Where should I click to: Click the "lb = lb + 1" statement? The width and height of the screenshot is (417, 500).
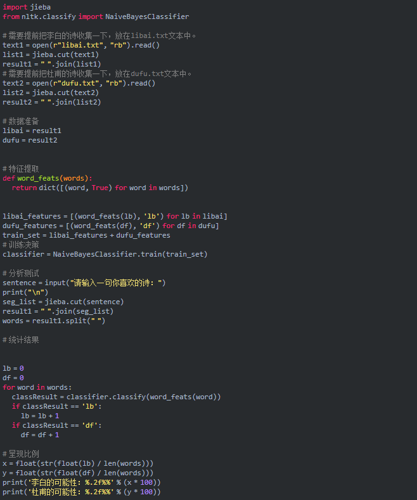41,416
